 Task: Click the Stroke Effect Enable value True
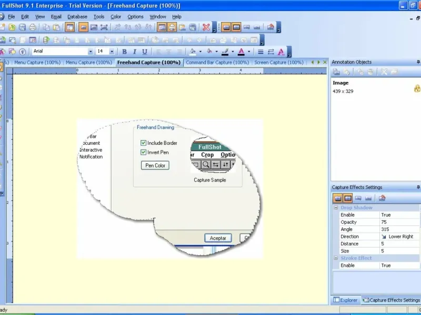399,266
